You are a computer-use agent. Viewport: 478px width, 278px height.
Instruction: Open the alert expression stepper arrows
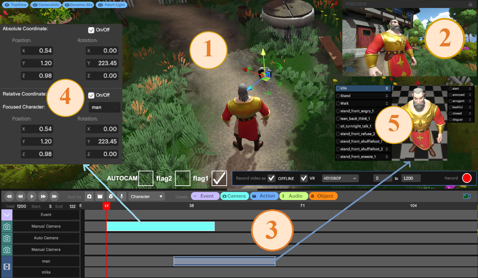[470, 89]
